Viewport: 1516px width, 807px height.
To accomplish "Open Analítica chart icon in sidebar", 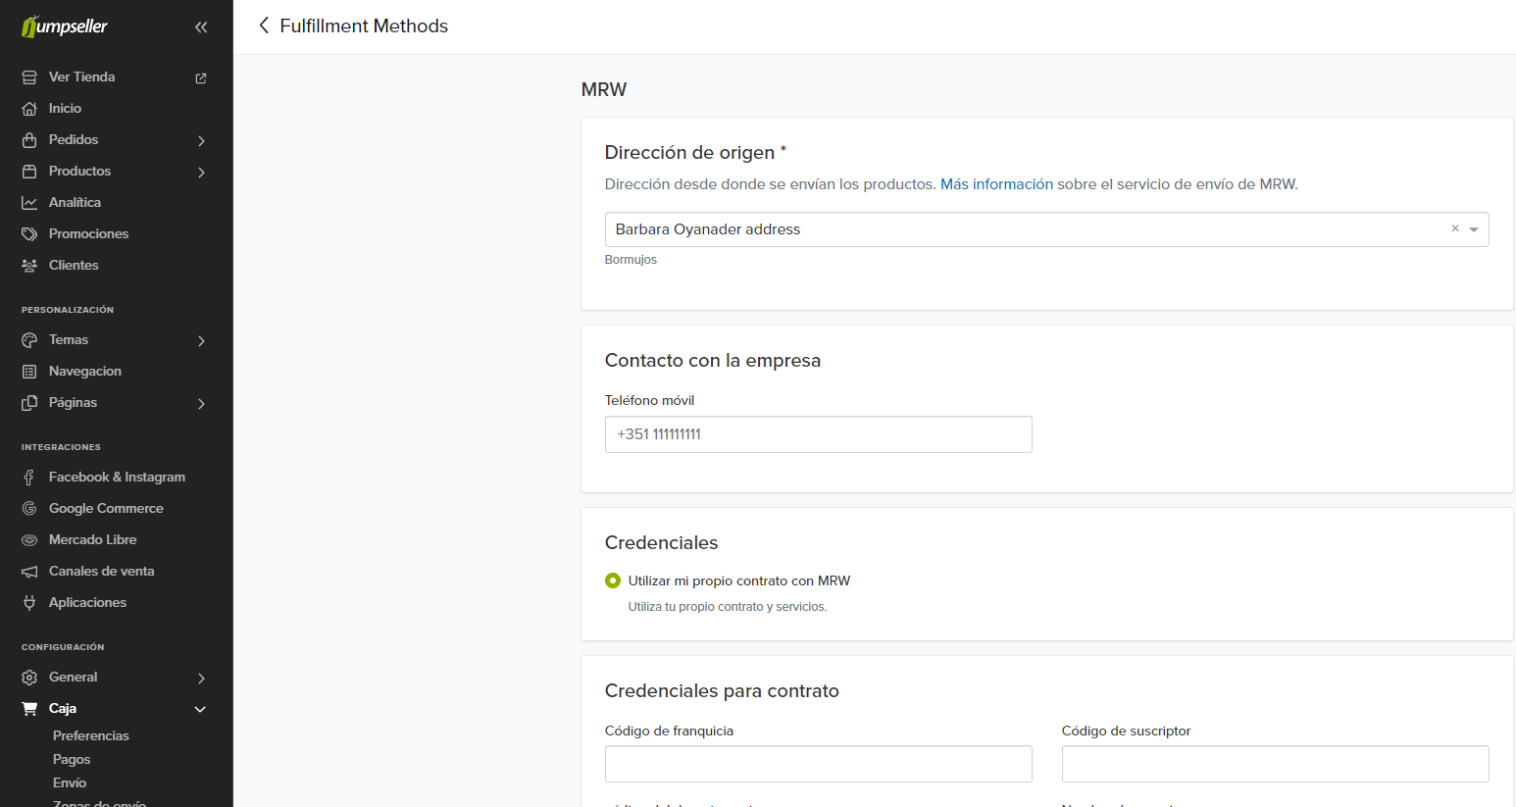I will [x=29, y=203].
